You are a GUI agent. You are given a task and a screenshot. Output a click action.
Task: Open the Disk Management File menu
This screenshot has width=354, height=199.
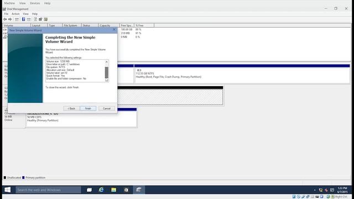click(6, 14)
